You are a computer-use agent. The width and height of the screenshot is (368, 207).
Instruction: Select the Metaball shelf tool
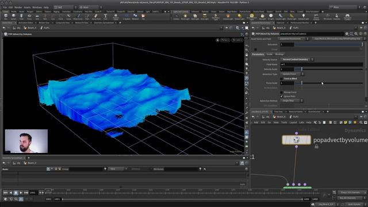tap(135, 17)
